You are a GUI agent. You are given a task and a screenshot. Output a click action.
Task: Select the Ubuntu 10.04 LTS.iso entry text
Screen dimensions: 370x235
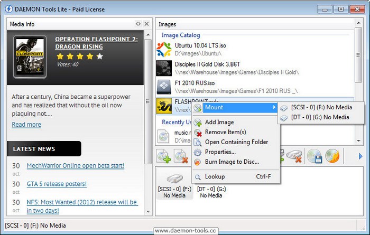point(200,45)
